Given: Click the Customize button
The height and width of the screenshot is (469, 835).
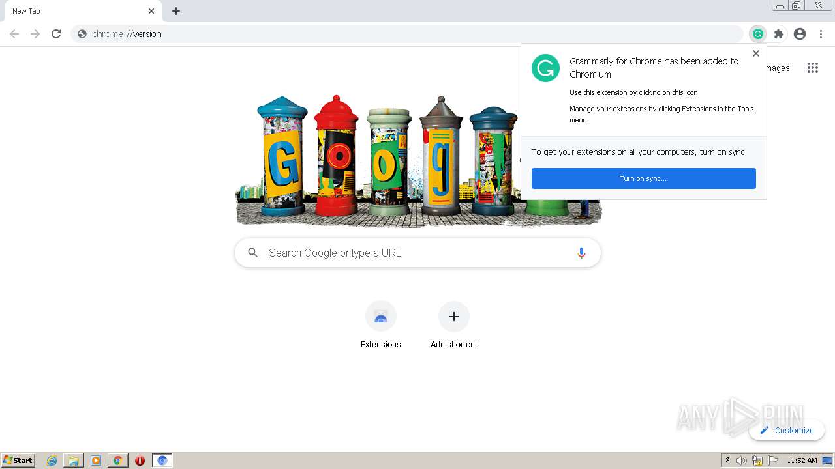Looking at the screenshot, I should 787,430.
